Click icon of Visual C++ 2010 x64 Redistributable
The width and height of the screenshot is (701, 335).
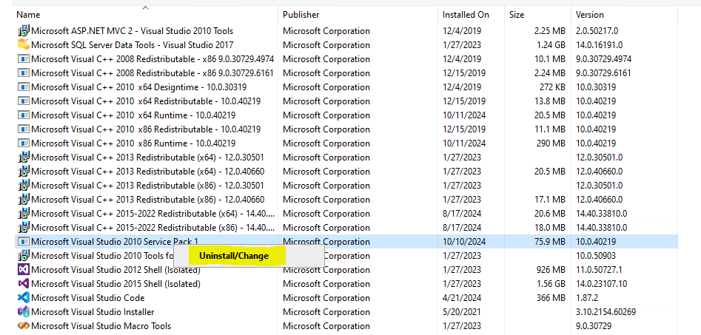[23, 101]
